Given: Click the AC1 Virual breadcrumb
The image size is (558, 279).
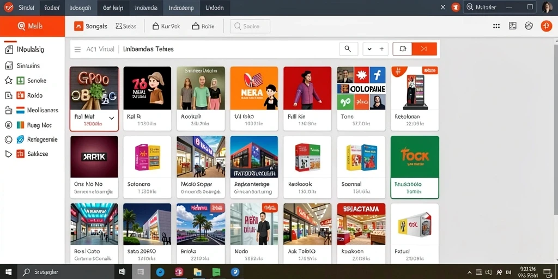Looking at the screenshot, I should [100, 50].
